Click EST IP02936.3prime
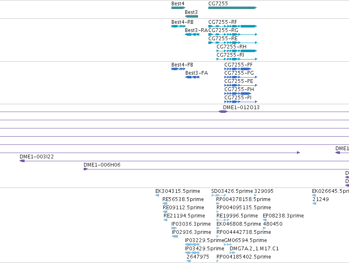The height and width of the screenshot is (263, 349). click(x=175, y=236)
